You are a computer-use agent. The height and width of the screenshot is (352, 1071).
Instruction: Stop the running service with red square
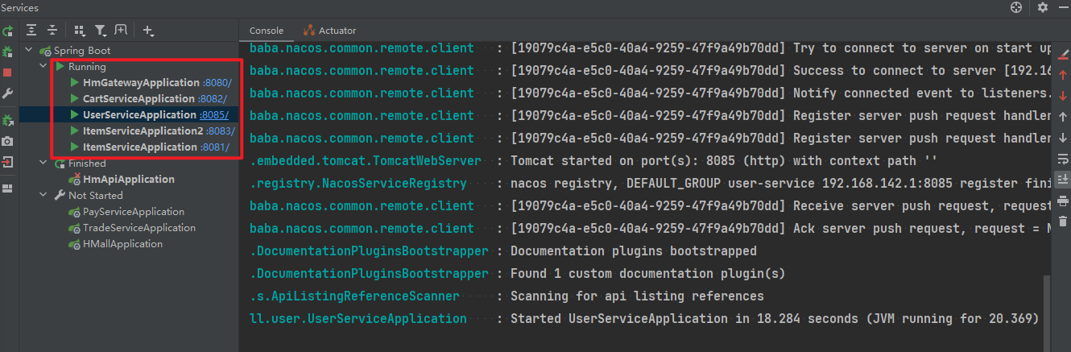tap(7, 72)
